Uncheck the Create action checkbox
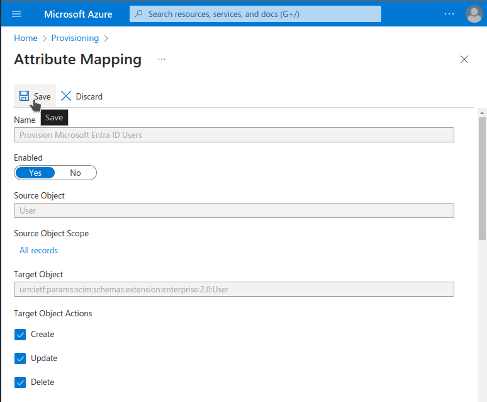The height and width of the screenshot is (402, 487). [x=20, y=335]
